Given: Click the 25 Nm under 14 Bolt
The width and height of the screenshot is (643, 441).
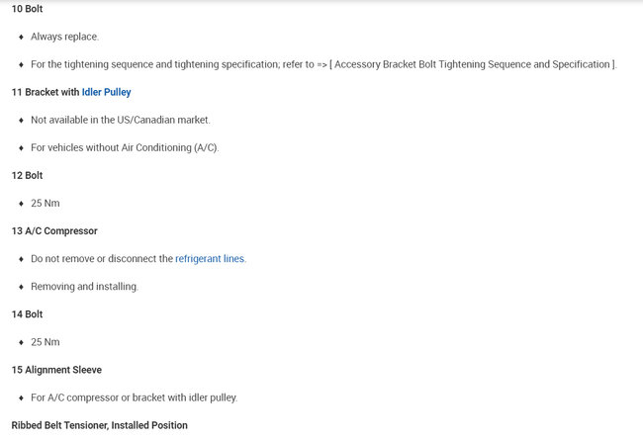Looking at the screenshot, I should tap(45, 341).
